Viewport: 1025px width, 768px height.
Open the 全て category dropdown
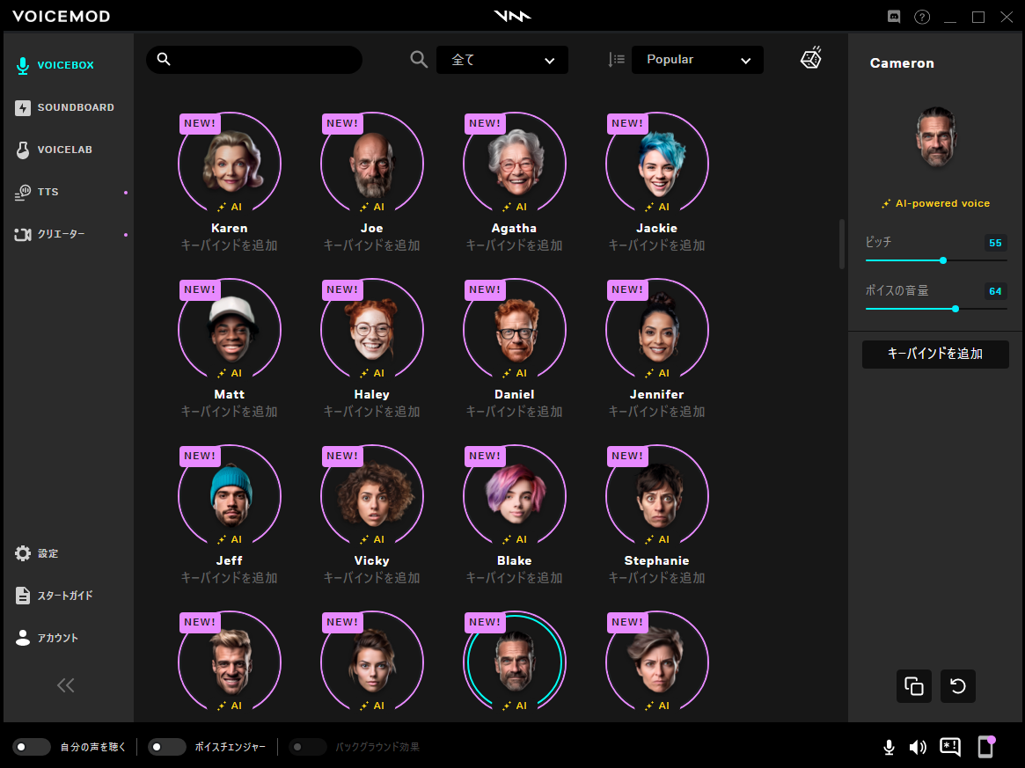pos(502,60)
